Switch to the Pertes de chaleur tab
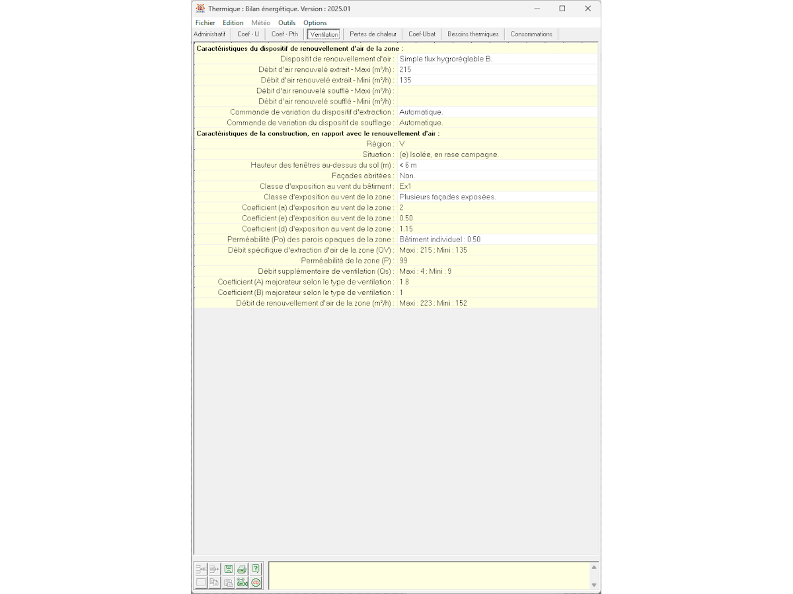 click(373, 34)
